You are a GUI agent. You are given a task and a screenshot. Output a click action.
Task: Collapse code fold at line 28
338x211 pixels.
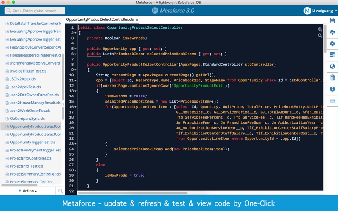point(76,170)
